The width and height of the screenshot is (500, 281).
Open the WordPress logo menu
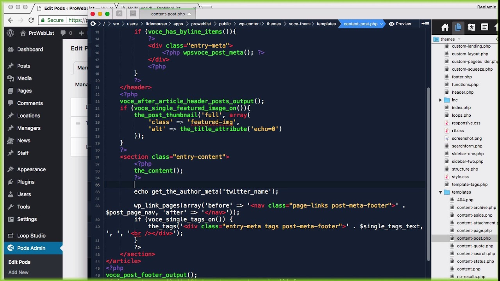coord(10,33)
